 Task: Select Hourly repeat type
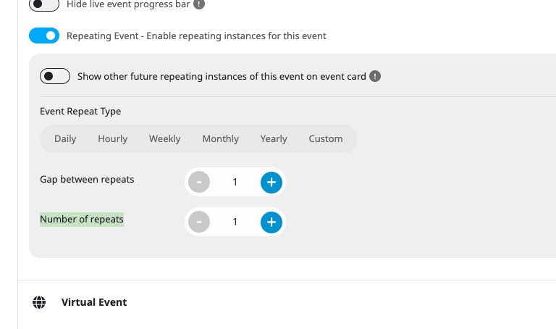click(x=113, y=138)
